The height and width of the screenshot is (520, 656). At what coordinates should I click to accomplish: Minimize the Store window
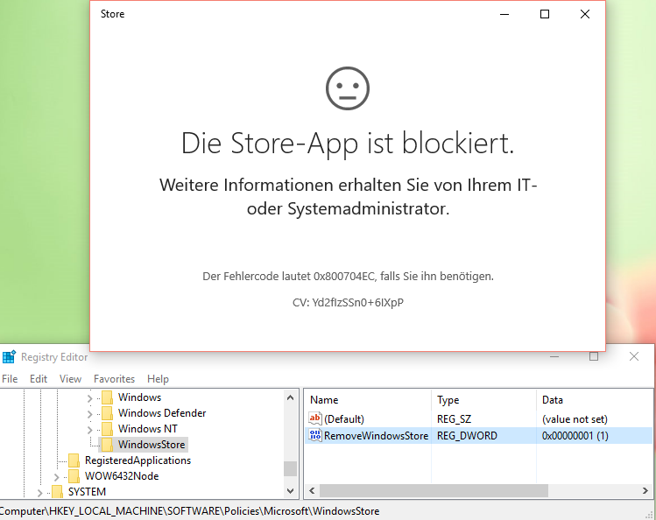504,14
